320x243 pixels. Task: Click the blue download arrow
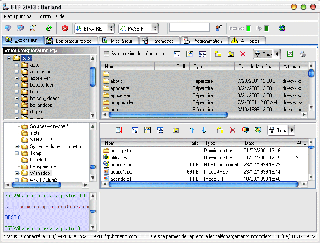[x=204, y=130]
